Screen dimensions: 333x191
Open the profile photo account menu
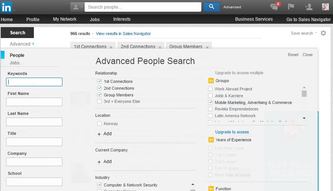coord(325,7)
